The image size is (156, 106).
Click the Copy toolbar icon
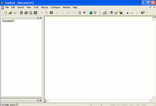pyautogui.click(x=47, y=13)
